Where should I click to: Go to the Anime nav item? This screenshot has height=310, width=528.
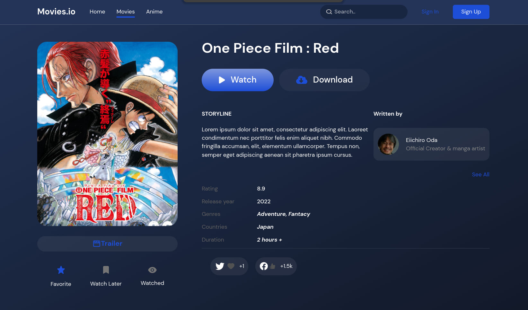click(x=154, y=12)
